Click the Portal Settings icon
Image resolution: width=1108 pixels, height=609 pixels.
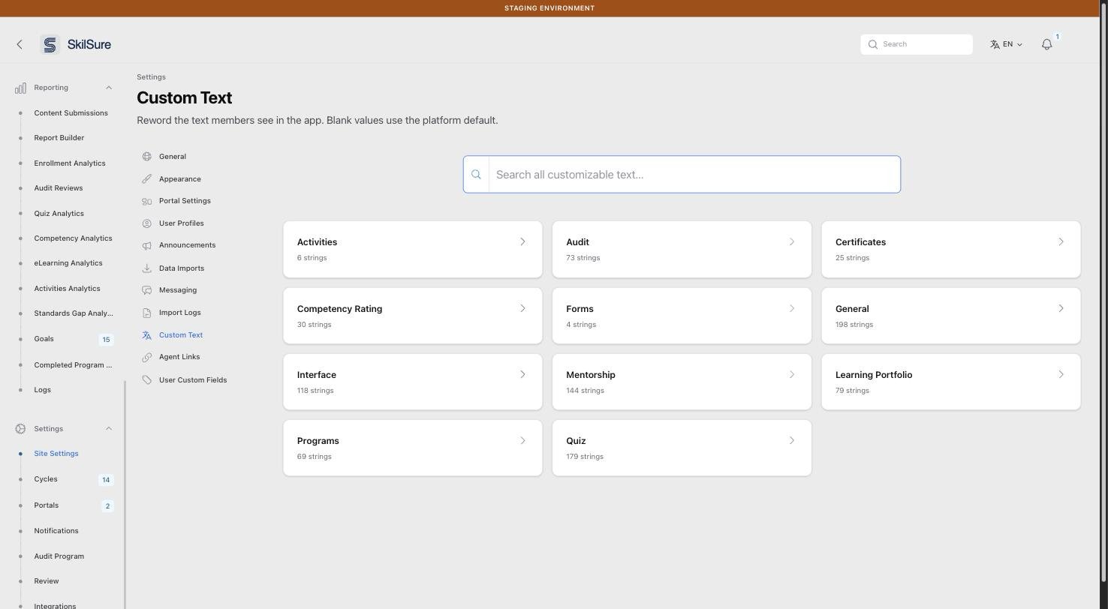click(x=147, y=201)
